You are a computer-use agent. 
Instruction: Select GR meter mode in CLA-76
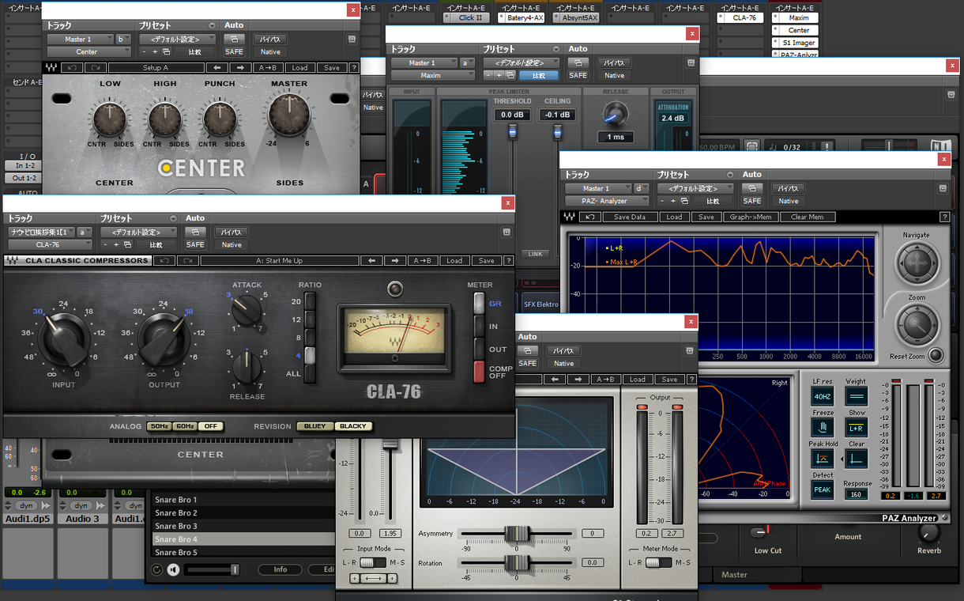tap(479, 304)
